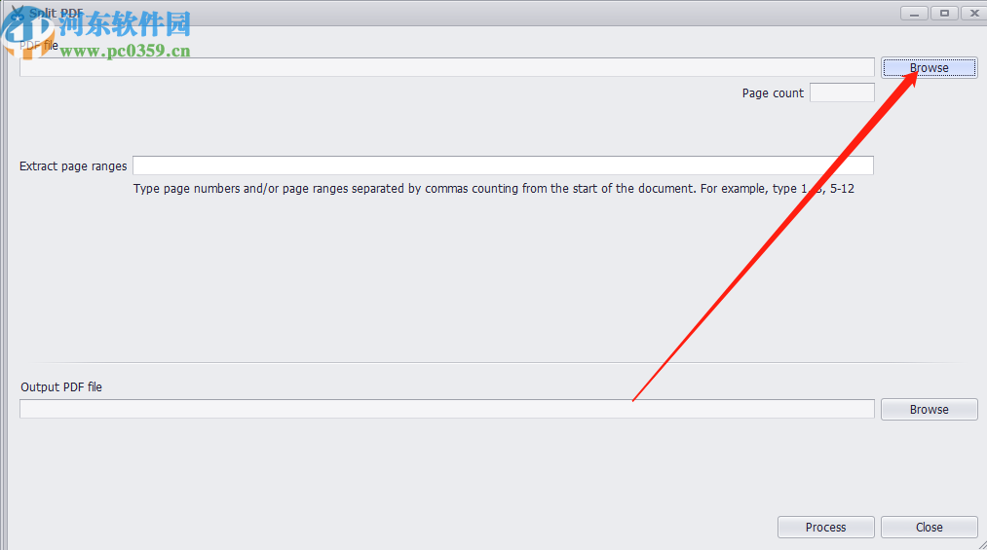This screenshot has height=550, width=987.
Task: Click the www.pc0359.cn watermark URL text
Action: (x=125, y=52)
